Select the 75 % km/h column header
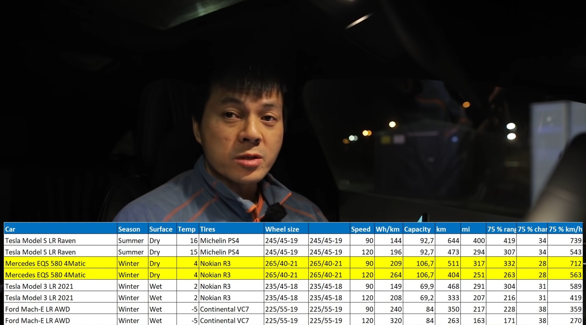586x325 pixels. coord(565,229)
